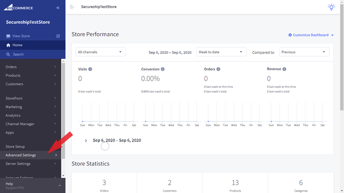Click the View Store storefront icon

(8, 36)
